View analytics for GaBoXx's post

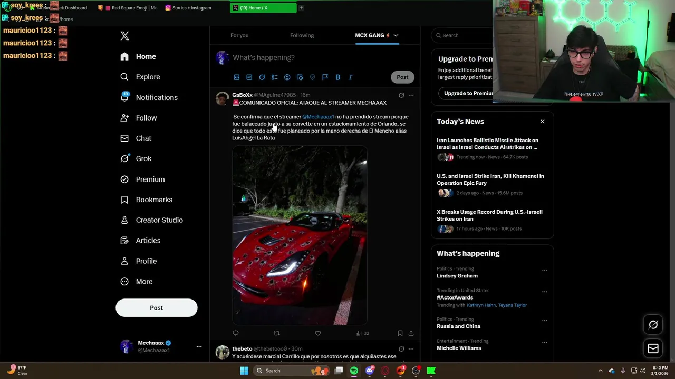[363, 333]
